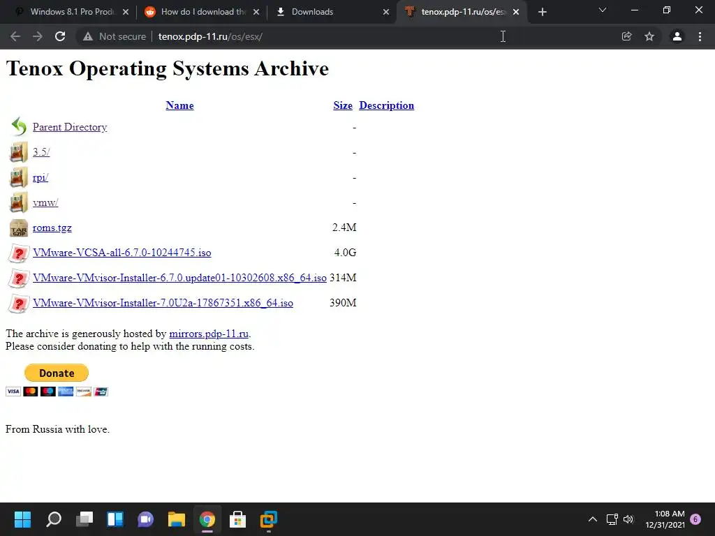Open Task View on the taskbar
The width and height of the screenshot is (715, 536).
point(84,519)
